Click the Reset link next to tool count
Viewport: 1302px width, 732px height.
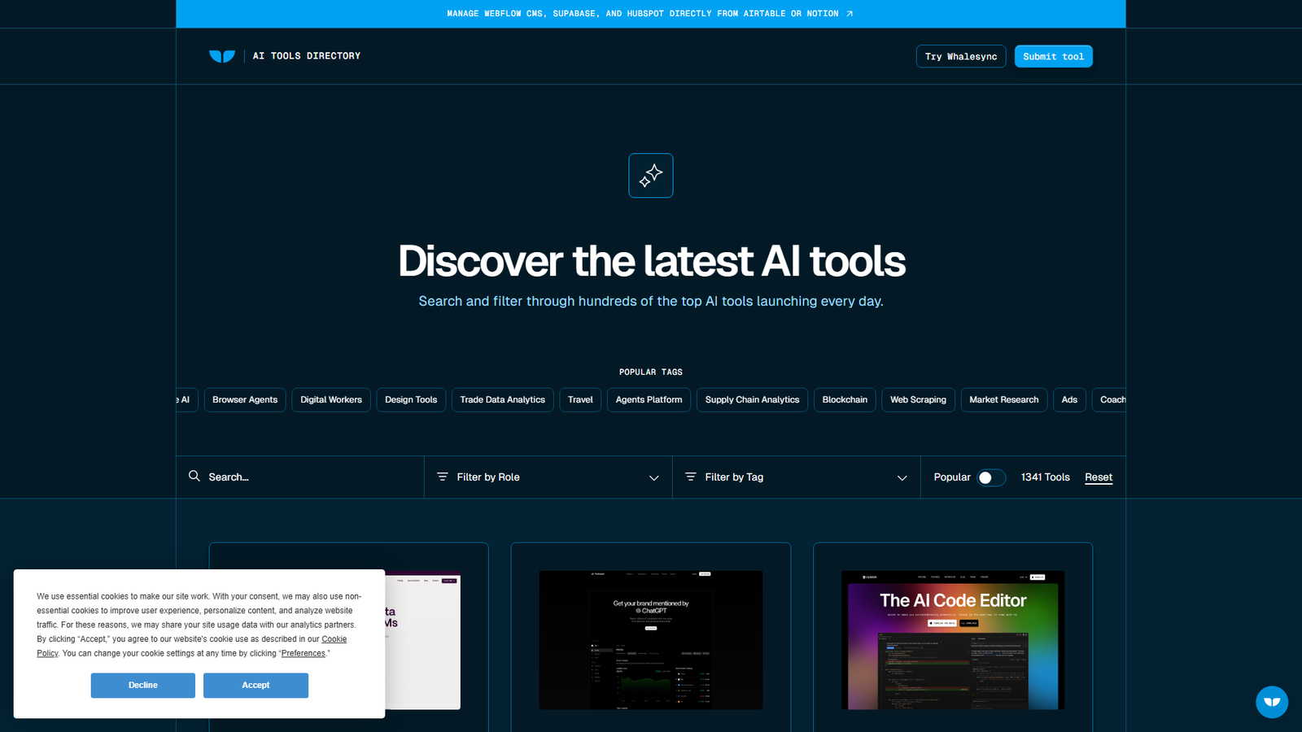[x=1099, y=477]
